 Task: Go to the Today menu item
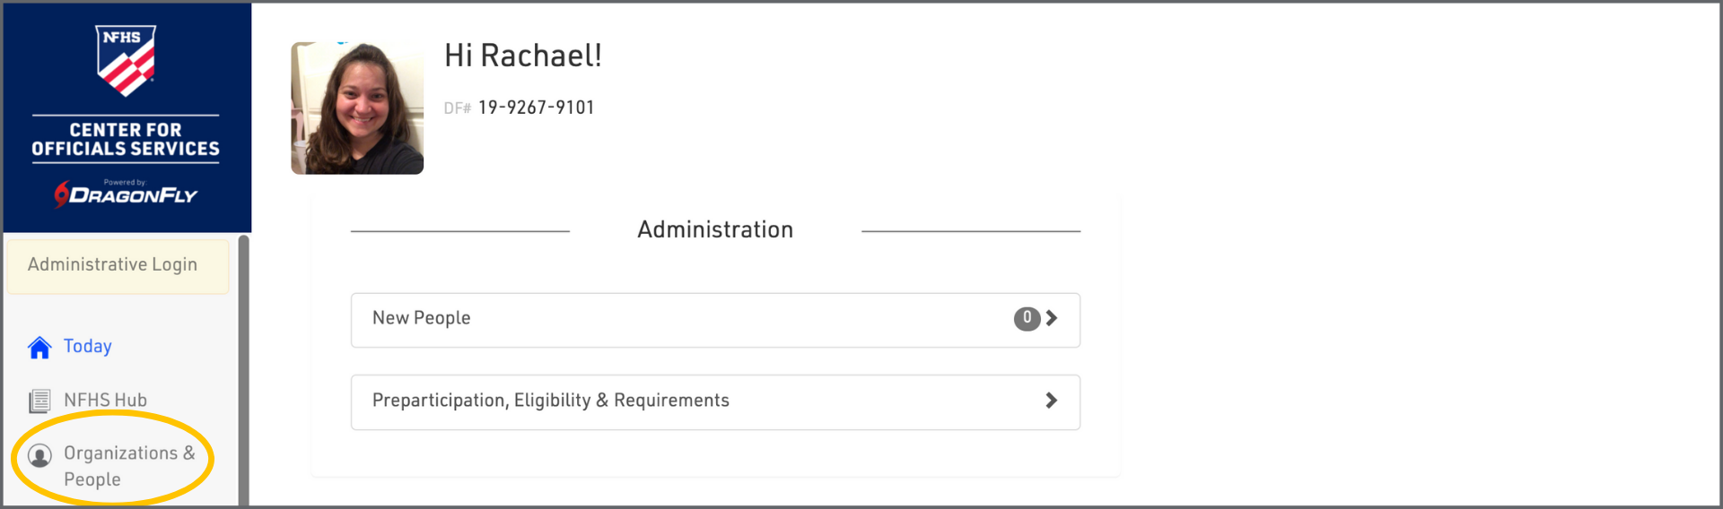[x=88, y=347]
